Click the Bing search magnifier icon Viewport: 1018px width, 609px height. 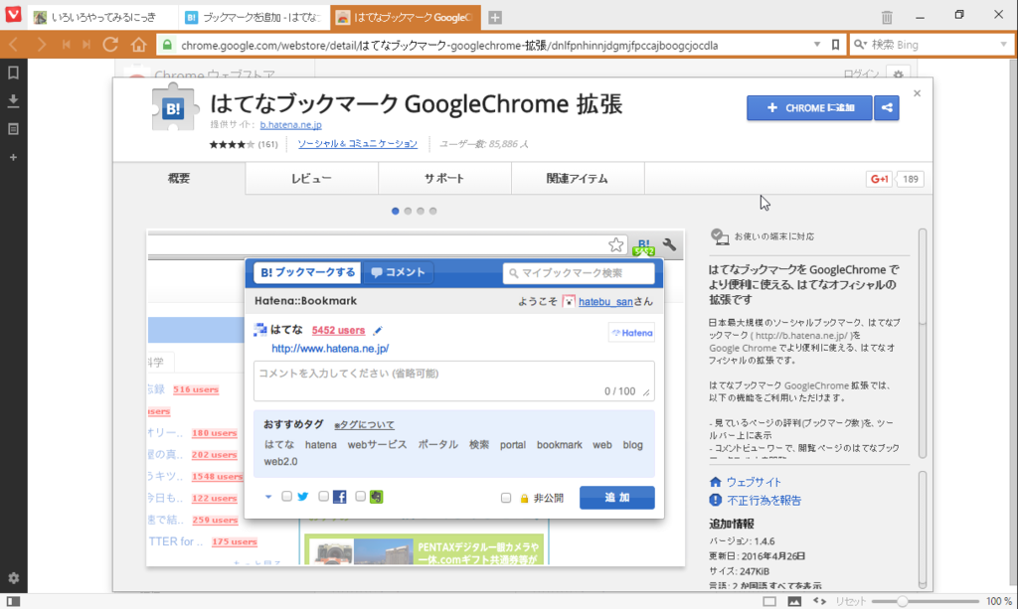[860, 45]
